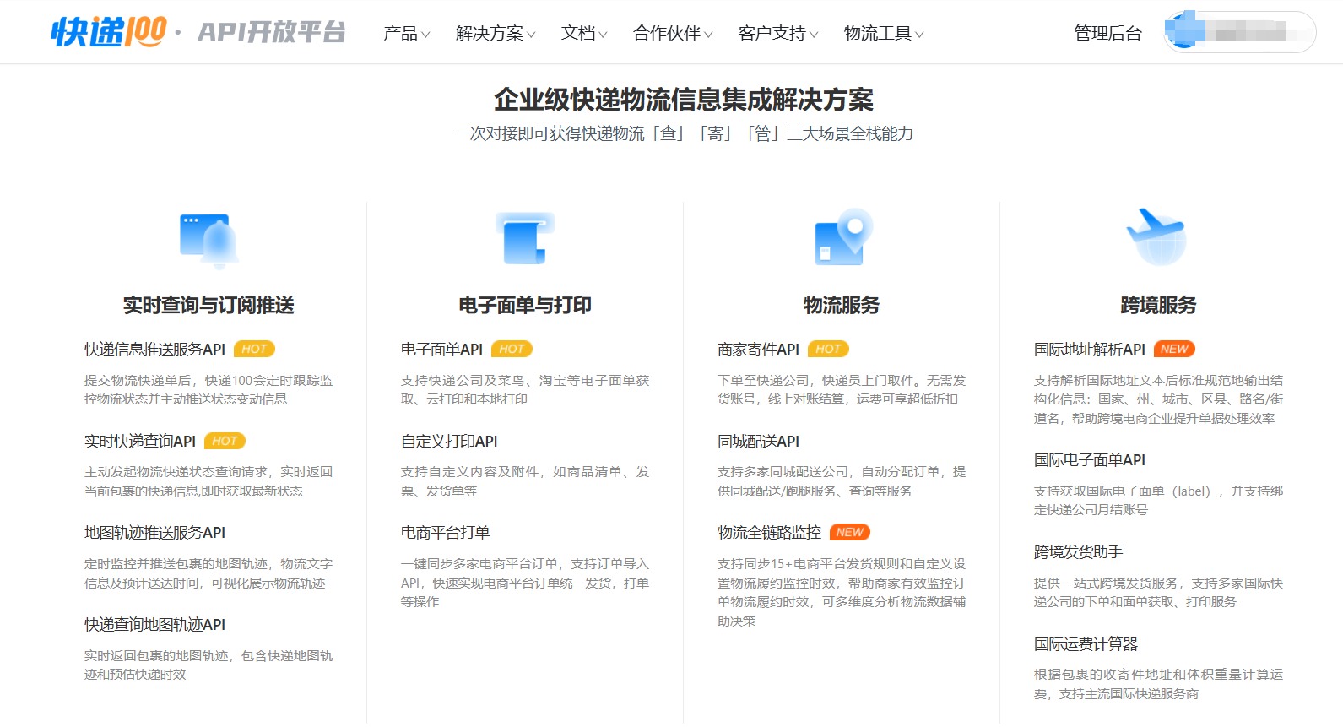
Task: Expand the 解决方案 menu
Action: point(496,33)
